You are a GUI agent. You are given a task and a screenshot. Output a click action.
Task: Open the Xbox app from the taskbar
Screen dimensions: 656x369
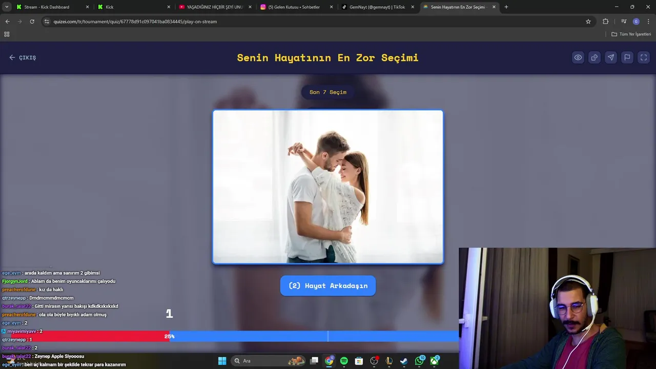pos(434,361)
